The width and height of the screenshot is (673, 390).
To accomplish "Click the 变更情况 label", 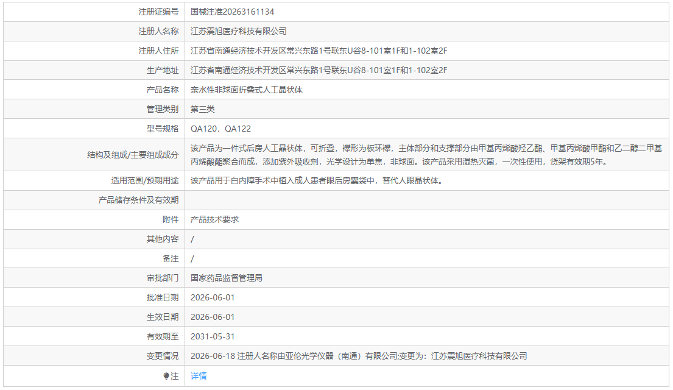I will [x=163, y=356].
